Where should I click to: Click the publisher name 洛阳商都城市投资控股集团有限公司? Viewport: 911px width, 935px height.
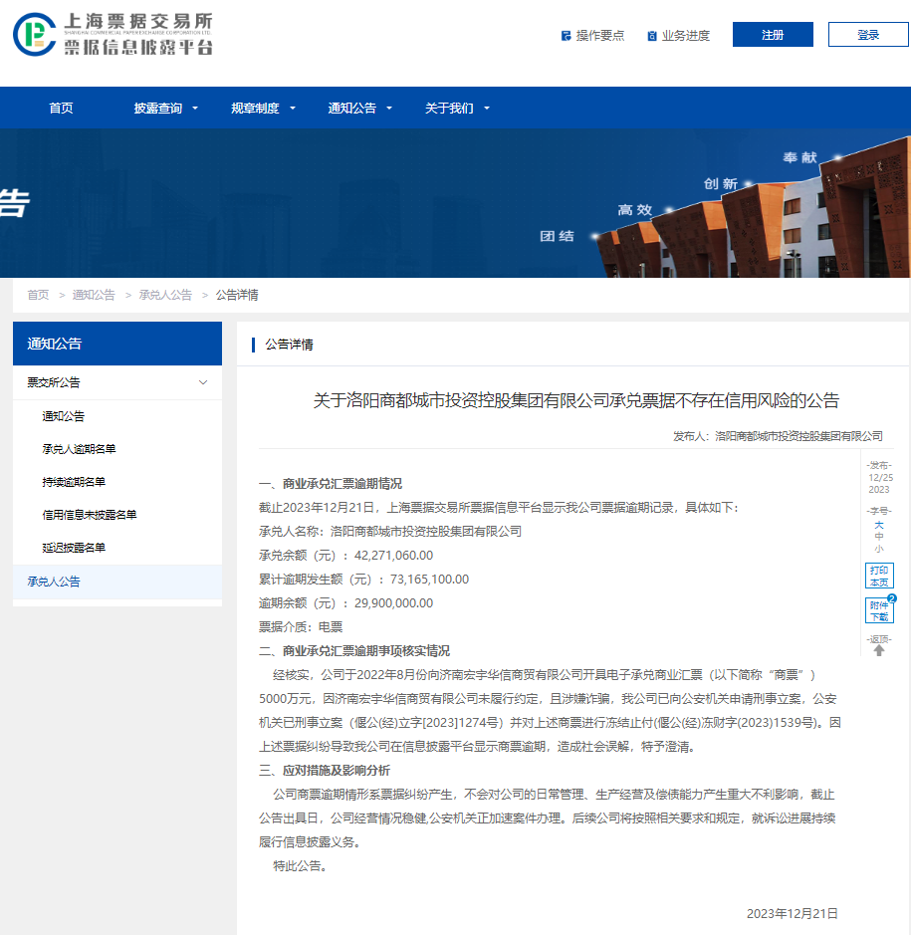(x=798, y=436)
